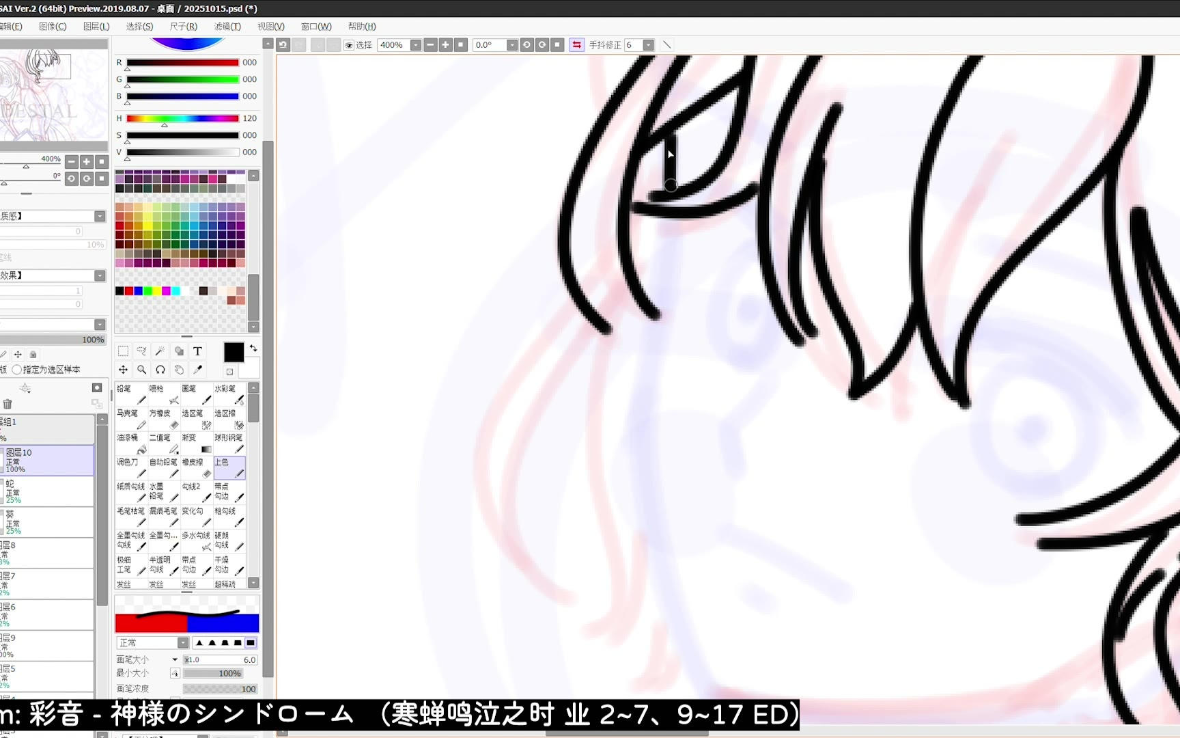Select the sharpest brush edge shape
This screenshot has width=1180, height=738.
click(199, 643)
